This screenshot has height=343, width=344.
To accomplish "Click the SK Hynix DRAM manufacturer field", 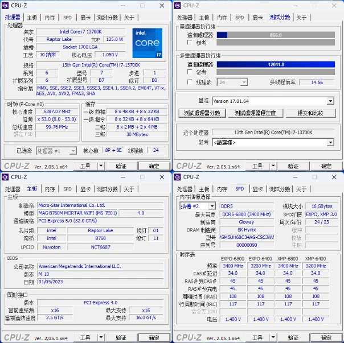I will click(x=247, y=230).
